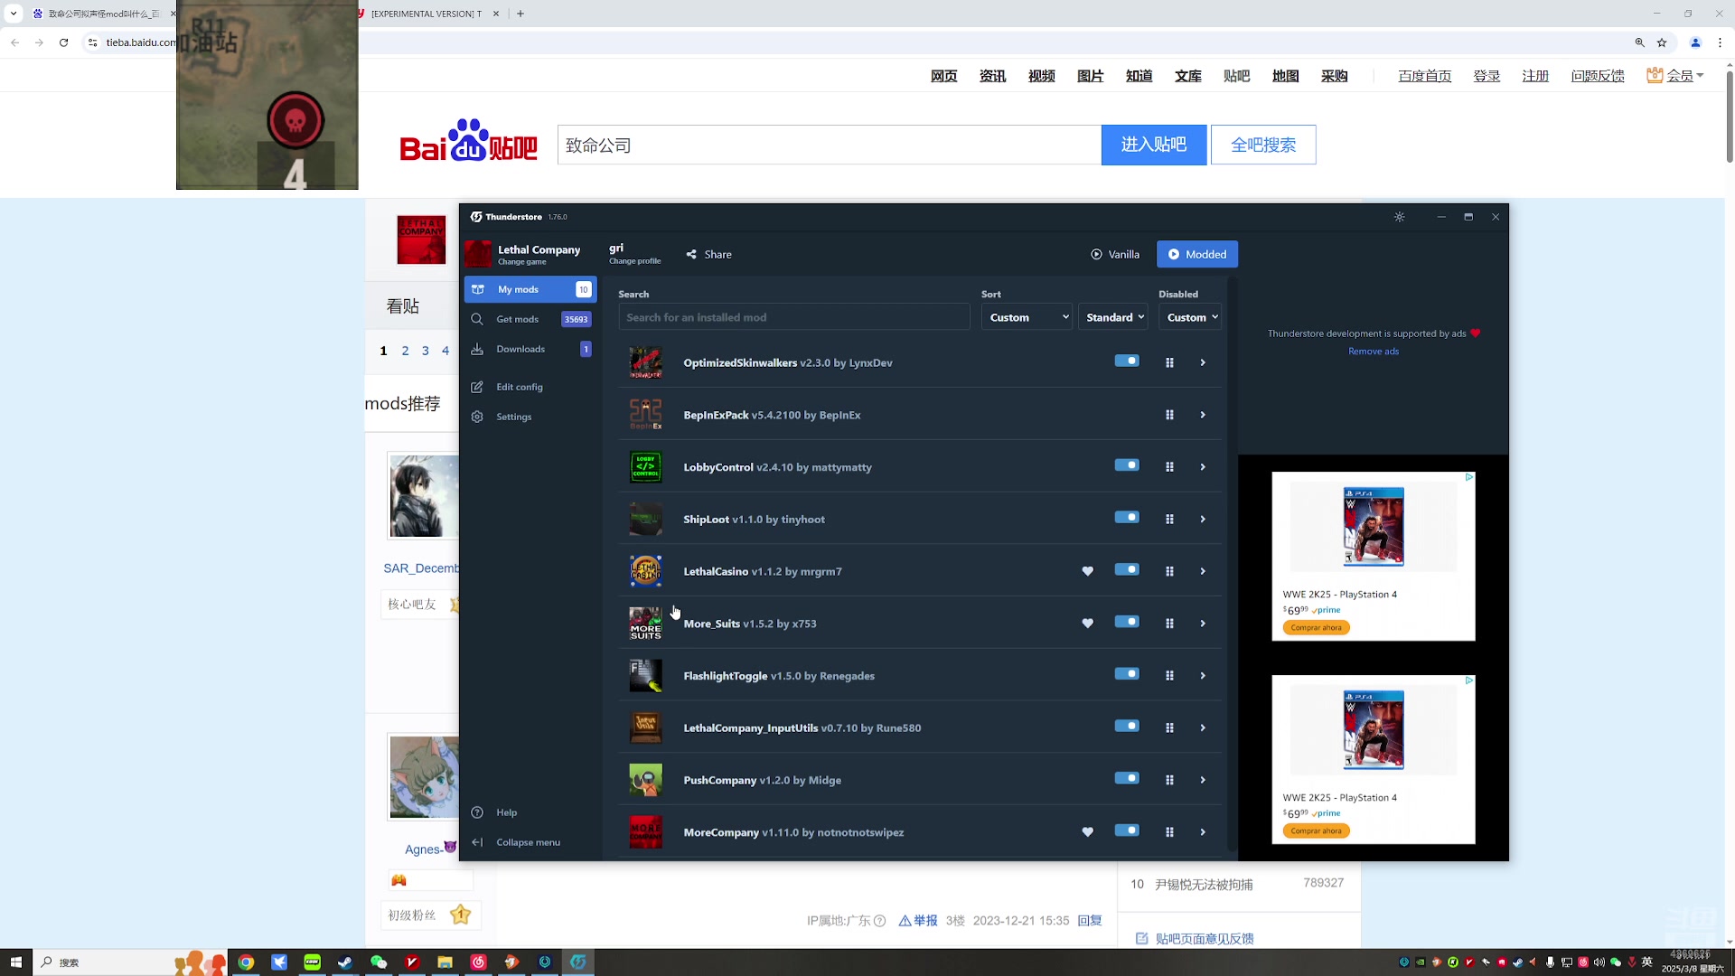
Task: Open the Disabled Custom dropdown
Action: [1190, 317]
